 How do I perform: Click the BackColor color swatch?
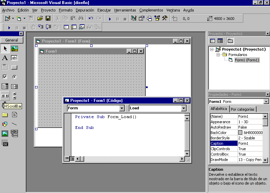click(240, 133)
